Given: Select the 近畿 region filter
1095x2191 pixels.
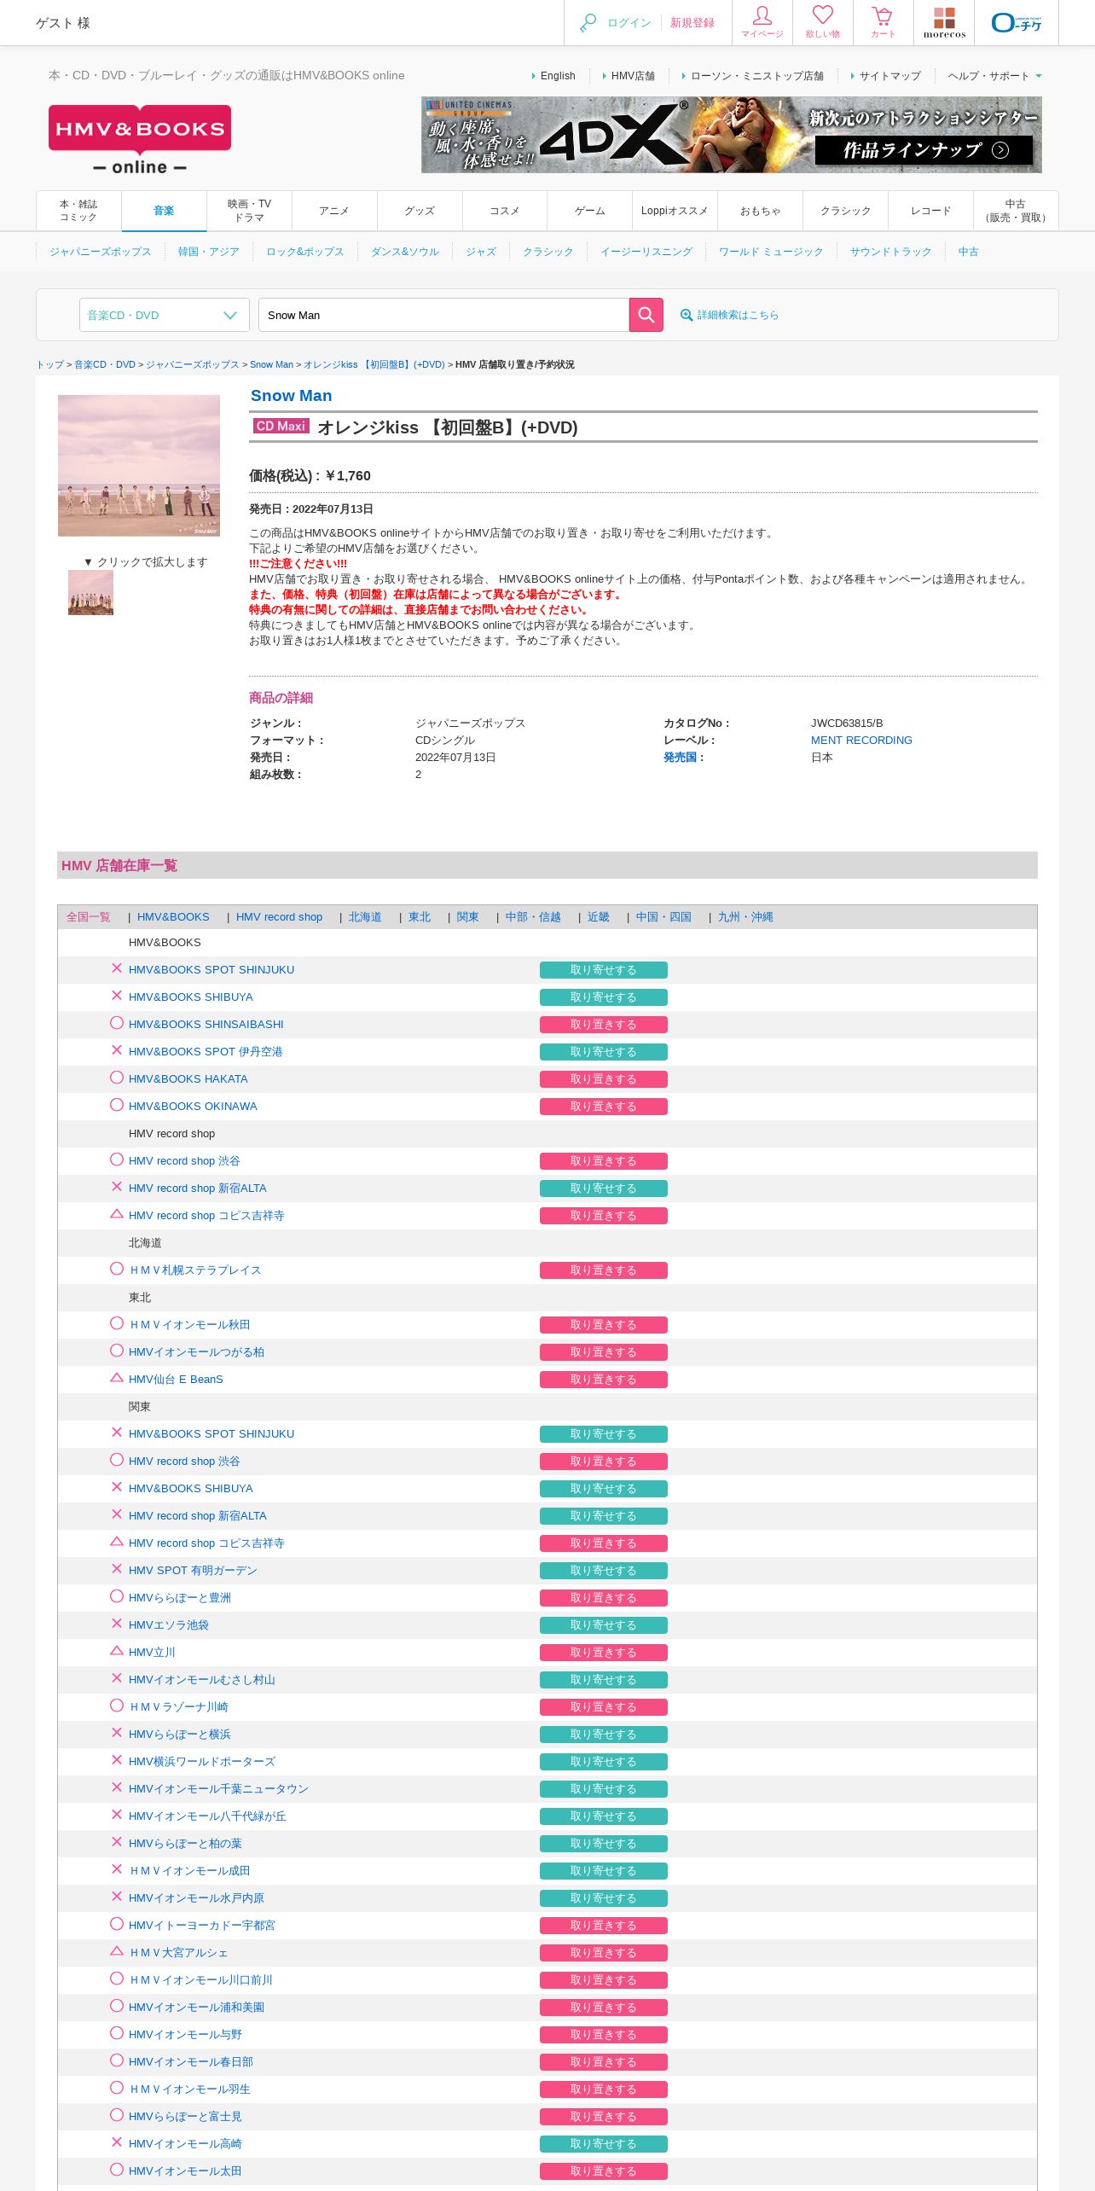Looking at the screenshot, I should pyautogui.click(x=599, y=917).
